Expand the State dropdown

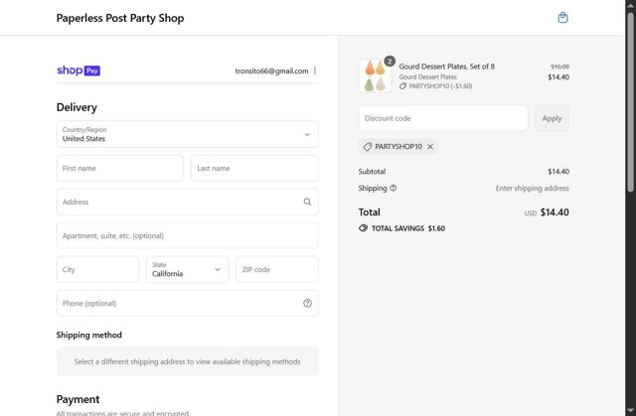coord(187,269)
